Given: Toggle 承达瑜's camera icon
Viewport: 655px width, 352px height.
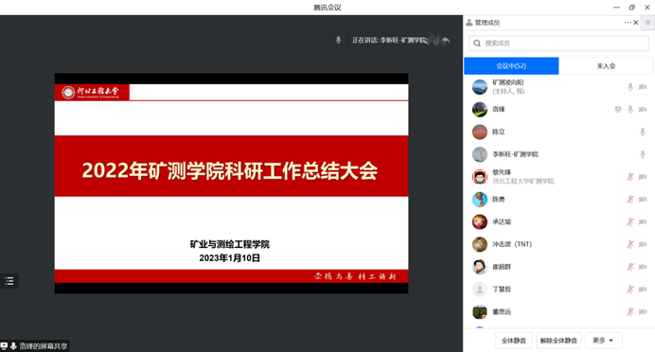Looking at the screenshot, I should point(643,221).
